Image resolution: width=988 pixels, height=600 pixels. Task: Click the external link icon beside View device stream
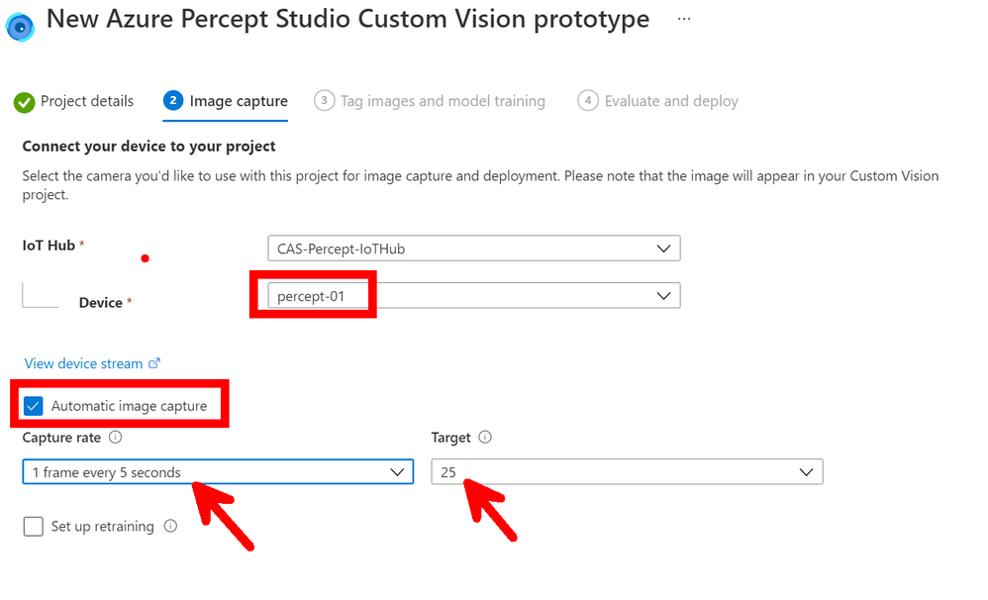pyautogui.click(x=154, y=363)
